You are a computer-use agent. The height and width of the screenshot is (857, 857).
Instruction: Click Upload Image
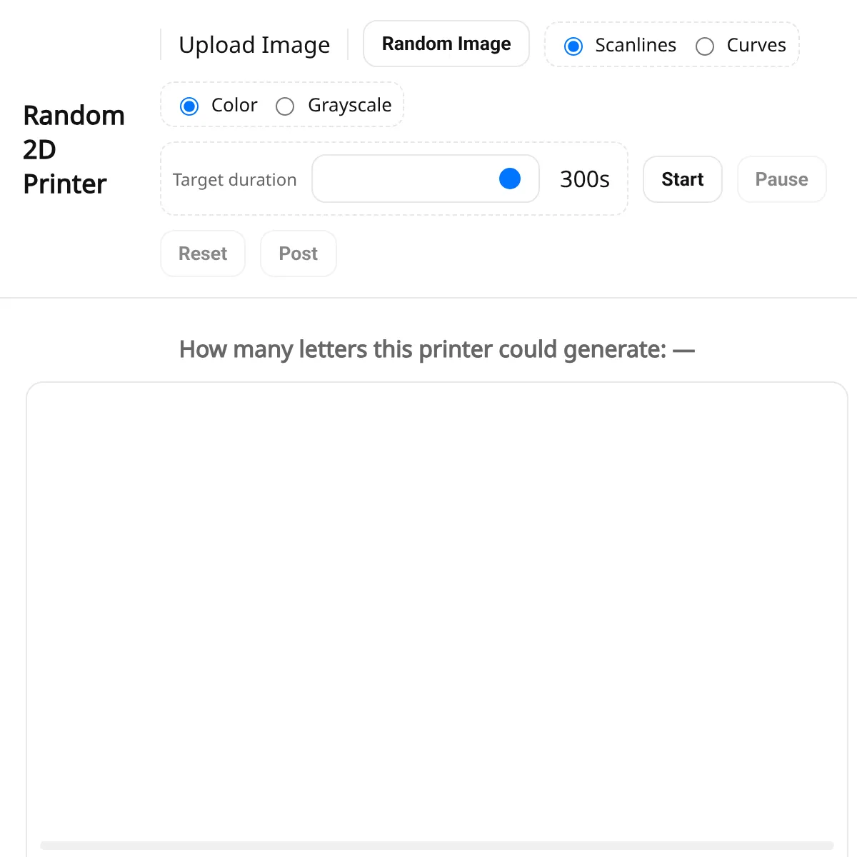click(254, 44)
